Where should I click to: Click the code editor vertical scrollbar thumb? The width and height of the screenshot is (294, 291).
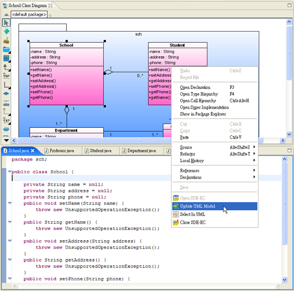pyautogui.click(x=284, y=203)
